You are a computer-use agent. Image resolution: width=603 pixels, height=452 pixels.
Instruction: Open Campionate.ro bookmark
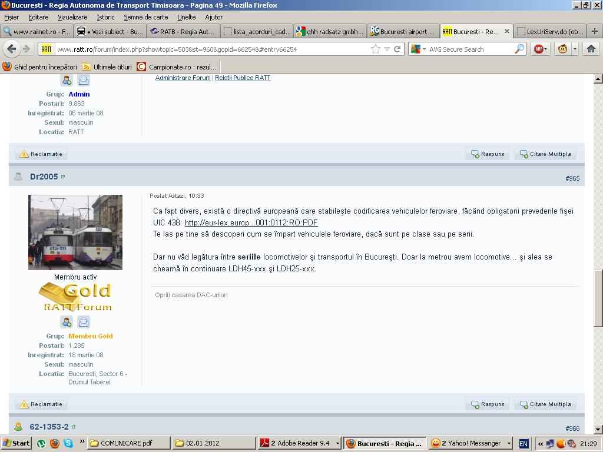coord(177,67)
